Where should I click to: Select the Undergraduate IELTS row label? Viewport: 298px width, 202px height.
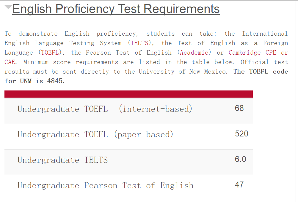62,160
